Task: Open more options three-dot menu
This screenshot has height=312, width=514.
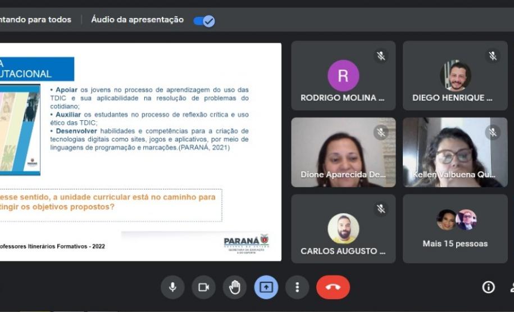Action: 297,287
